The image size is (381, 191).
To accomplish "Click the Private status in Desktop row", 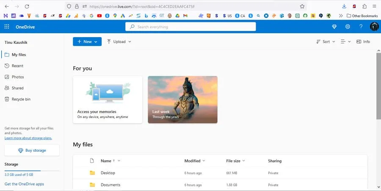I will 273,173.
